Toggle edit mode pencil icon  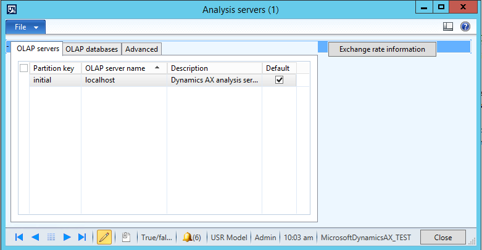pyautogui.click(x=104, y=237)
